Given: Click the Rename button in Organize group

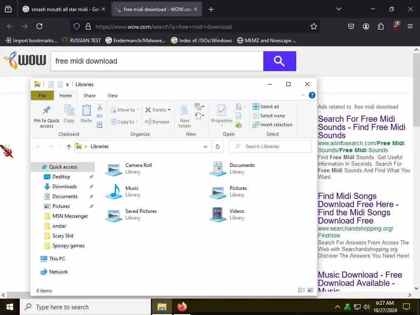Looking at the screenshot, I should click(157, 122).
